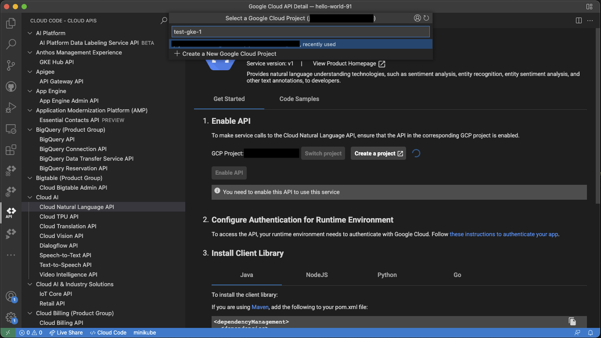601x338 pixels.
Task: Select Essential Contacts API tree item
Action: point(104,120)
